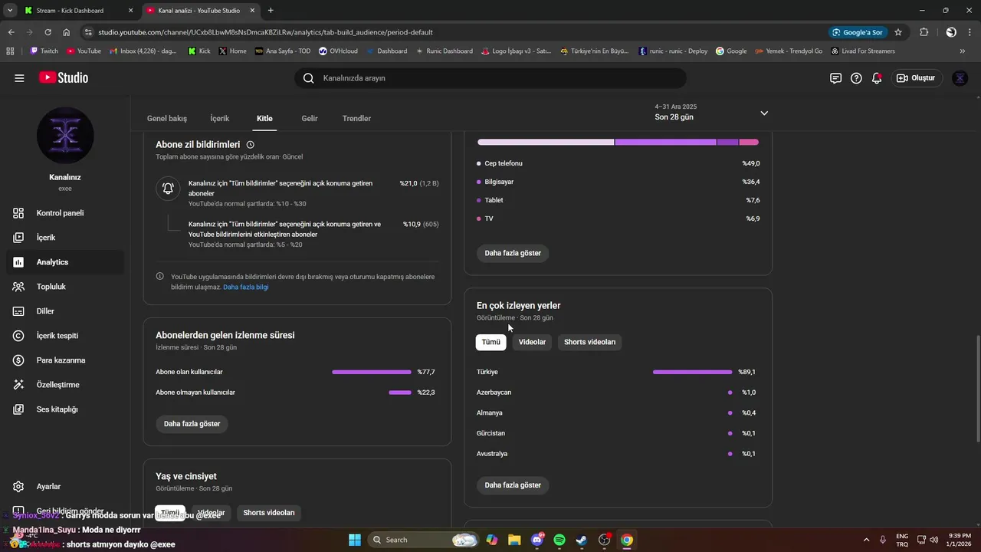Go back in browser

11,32
